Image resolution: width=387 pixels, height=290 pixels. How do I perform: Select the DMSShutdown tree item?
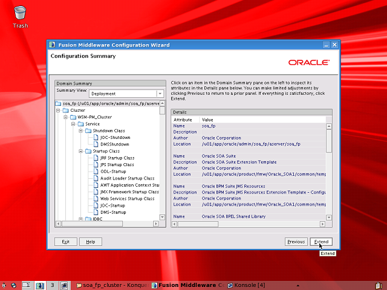click(114, 144)
